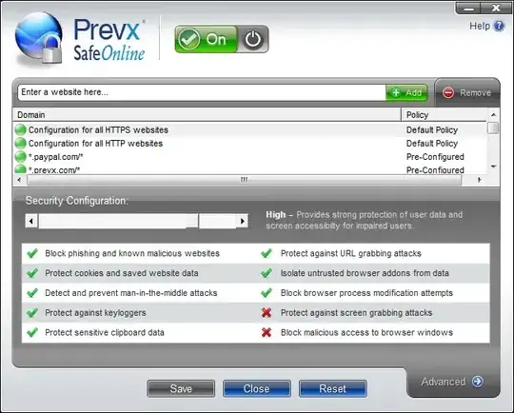Click Default Policy cell of HTTP row
This screenshot has width=514, height=413.
(432, 144)
